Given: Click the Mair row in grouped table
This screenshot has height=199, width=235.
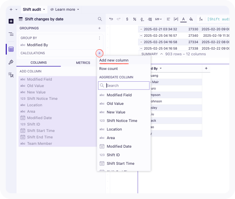Looking at the screenshot, I should coord(177,82).
